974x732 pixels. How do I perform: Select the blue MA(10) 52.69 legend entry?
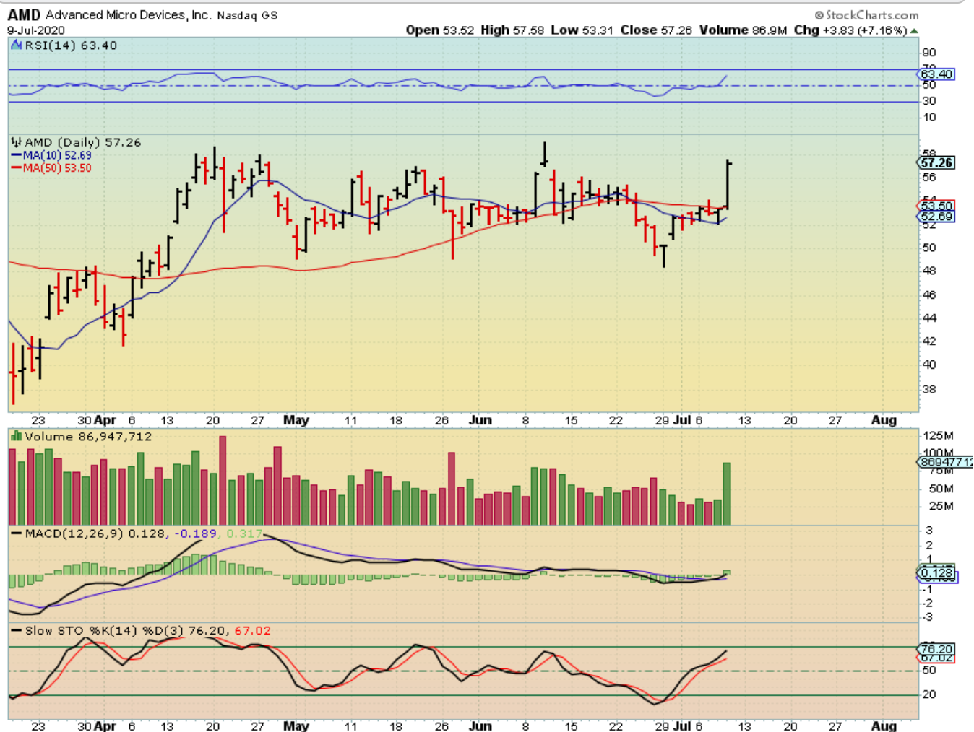51,155
